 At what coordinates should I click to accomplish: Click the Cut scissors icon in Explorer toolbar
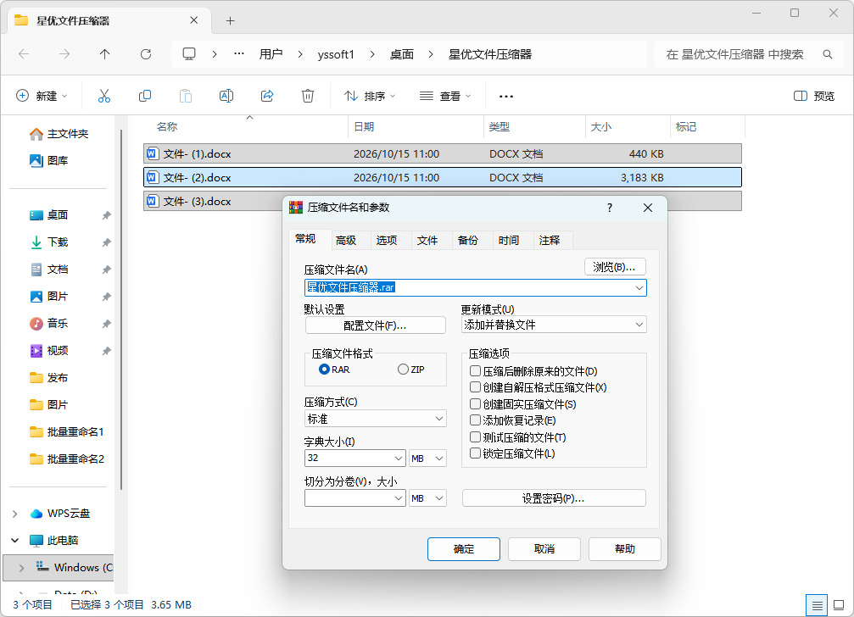point(104,97)
